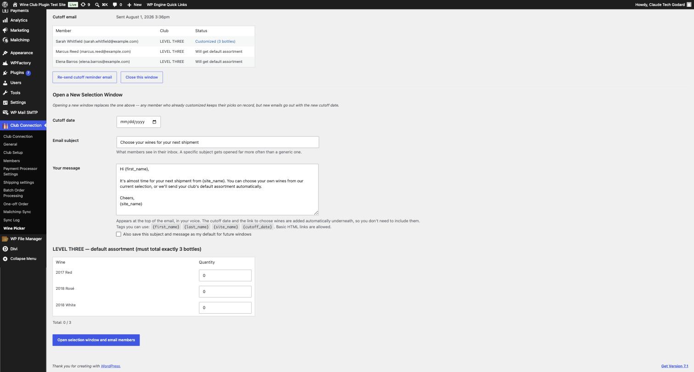Click the WPFactory icon in sidebar
Image resolution: width=694 pixels, height=372 pixels.
point(5,63)
